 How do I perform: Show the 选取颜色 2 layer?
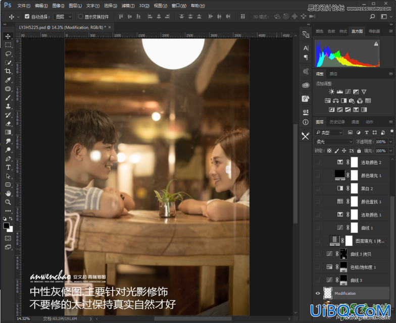(318, 163)
